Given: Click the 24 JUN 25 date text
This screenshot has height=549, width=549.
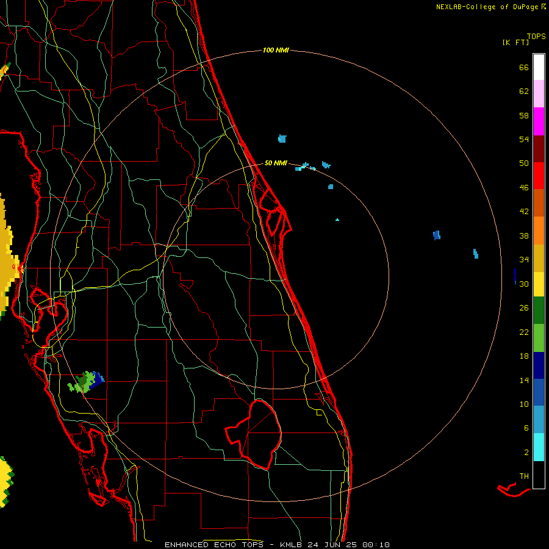Looking at the screenshot, I should pyautogui.click(x=332, y=545).
